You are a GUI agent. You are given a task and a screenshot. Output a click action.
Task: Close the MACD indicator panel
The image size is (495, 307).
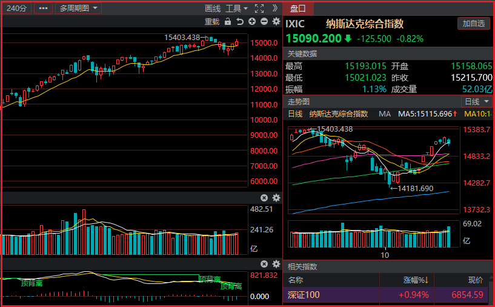click(x=264, y=264)
